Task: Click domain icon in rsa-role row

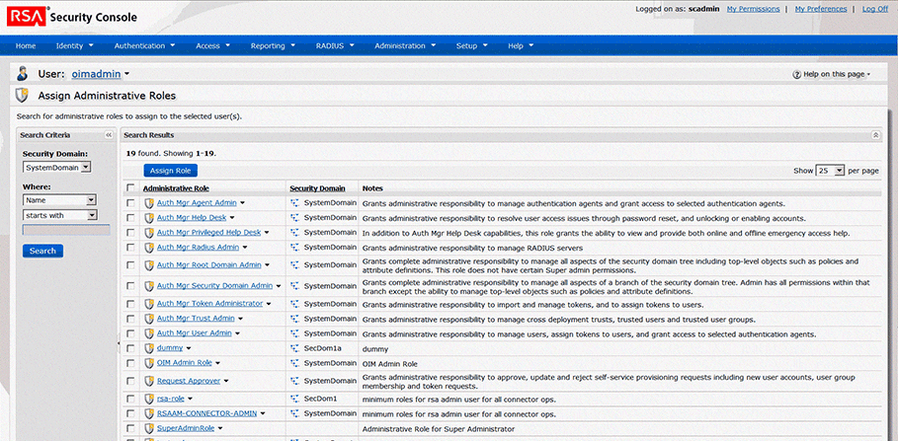Action: (295, 399)
